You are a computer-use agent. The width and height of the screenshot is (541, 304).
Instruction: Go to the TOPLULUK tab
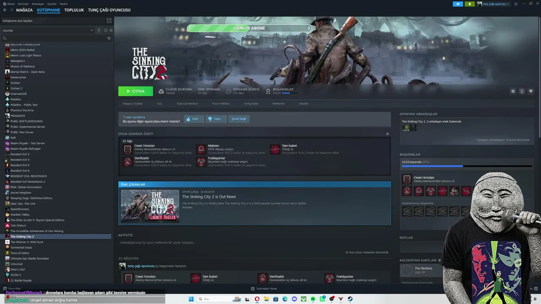[74, 10]
